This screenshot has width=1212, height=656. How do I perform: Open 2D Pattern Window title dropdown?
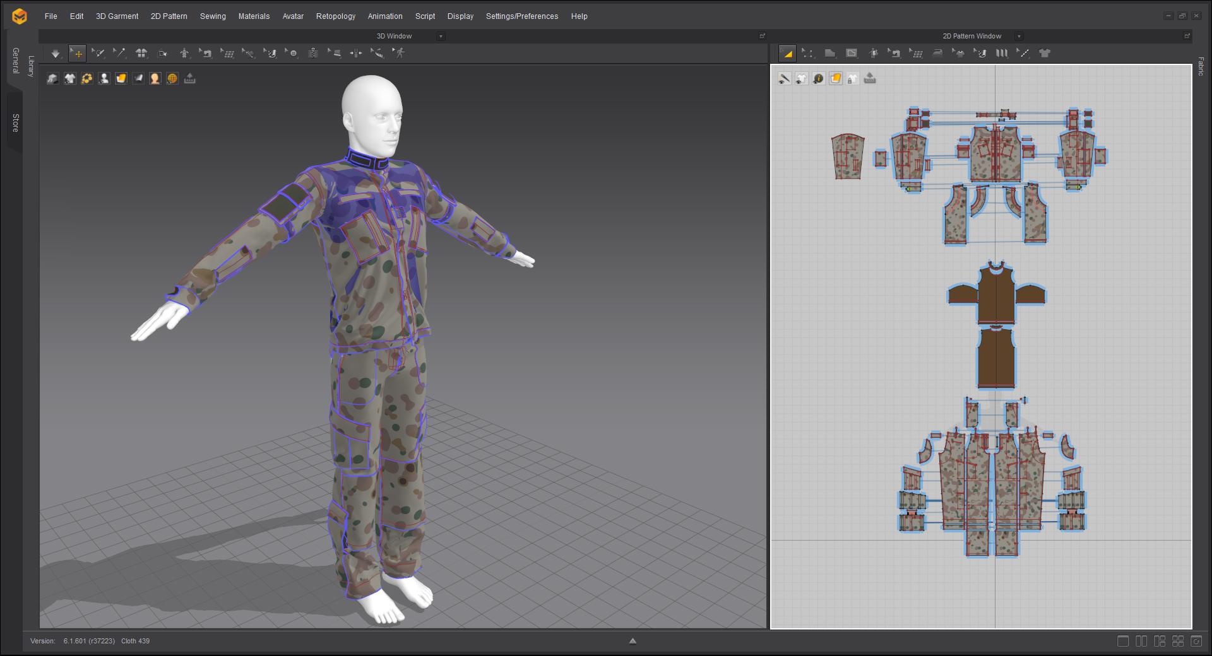(x=1019, y=37)
